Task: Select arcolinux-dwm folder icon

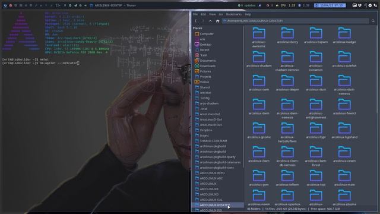Action: click(259, 105)
